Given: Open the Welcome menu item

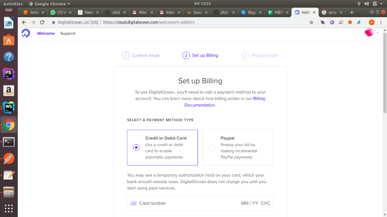Looking at the screenshot, I should [46, 33].
